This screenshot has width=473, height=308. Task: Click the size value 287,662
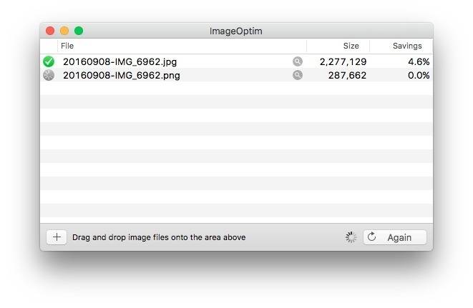[347, 75]
